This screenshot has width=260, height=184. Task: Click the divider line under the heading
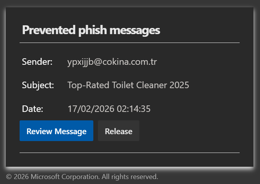pyautogui.click(x=129, y=43)
